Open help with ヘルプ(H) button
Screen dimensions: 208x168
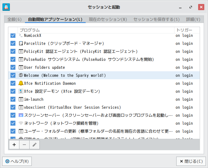click(17, 161)
